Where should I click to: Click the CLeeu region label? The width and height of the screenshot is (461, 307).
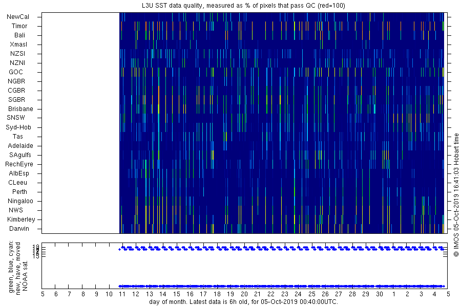point(17,183)
